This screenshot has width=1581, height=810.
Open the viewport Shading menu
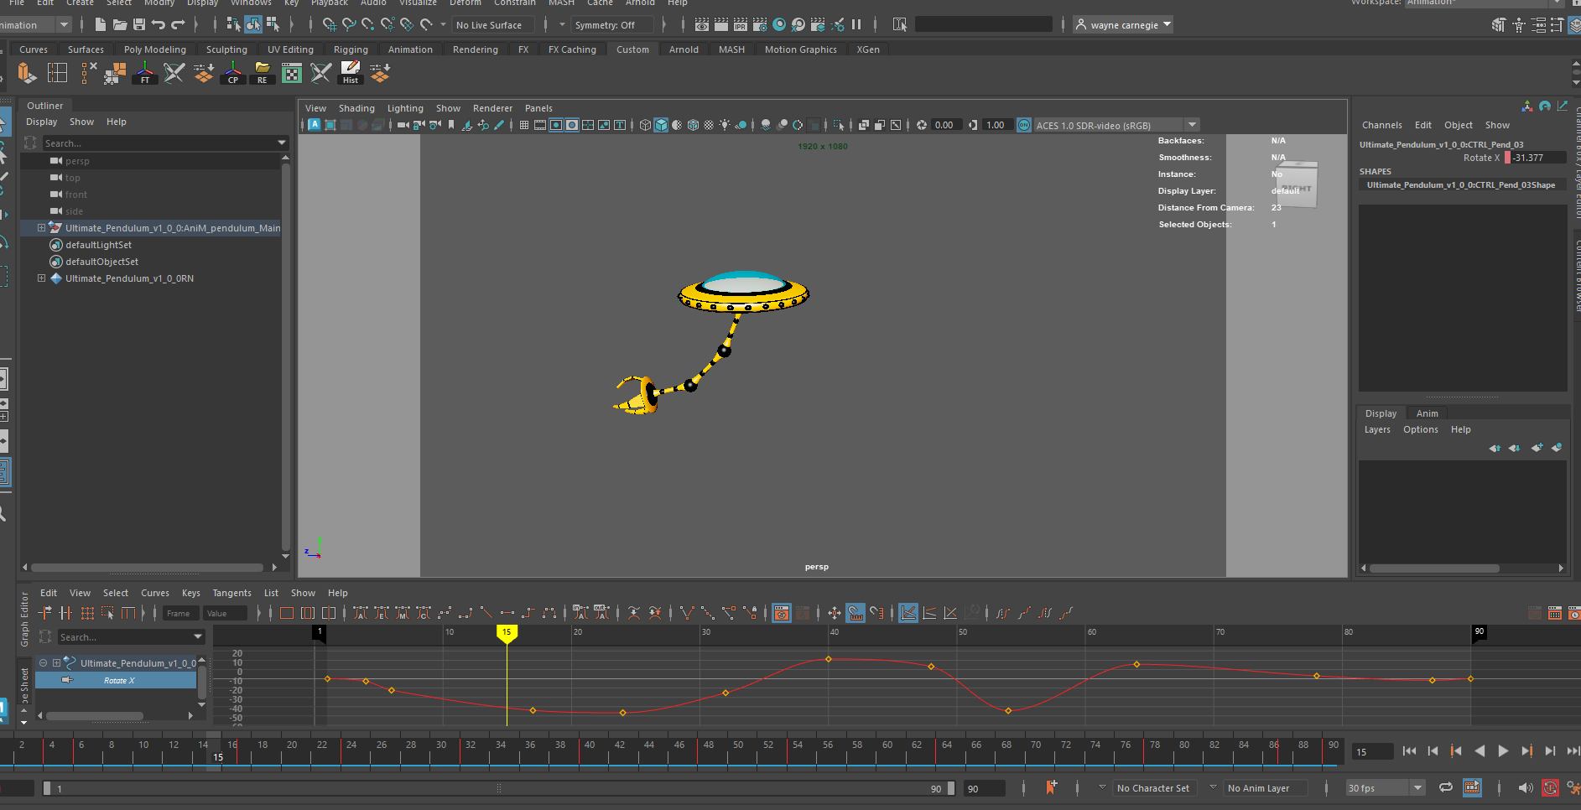[x=356, y=108]
